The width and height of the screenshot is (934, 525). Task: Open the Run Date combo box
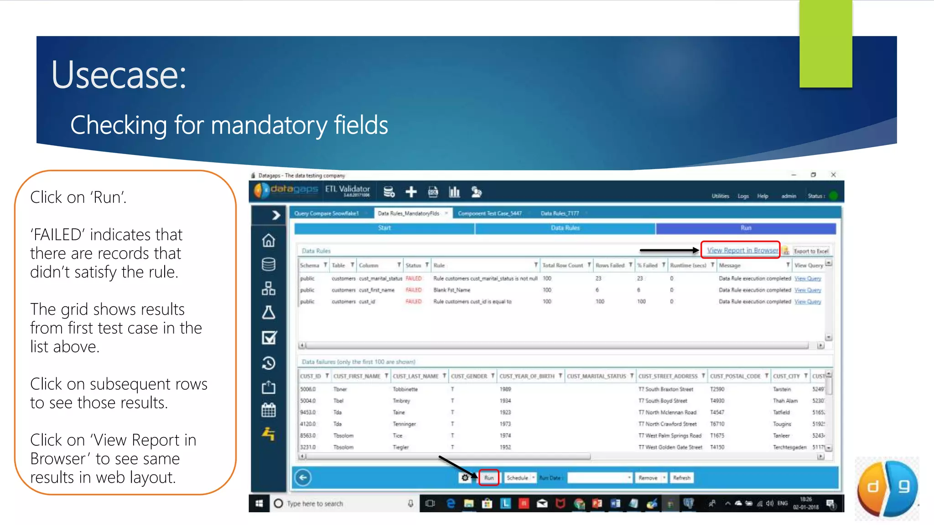[x=599, y=478]
